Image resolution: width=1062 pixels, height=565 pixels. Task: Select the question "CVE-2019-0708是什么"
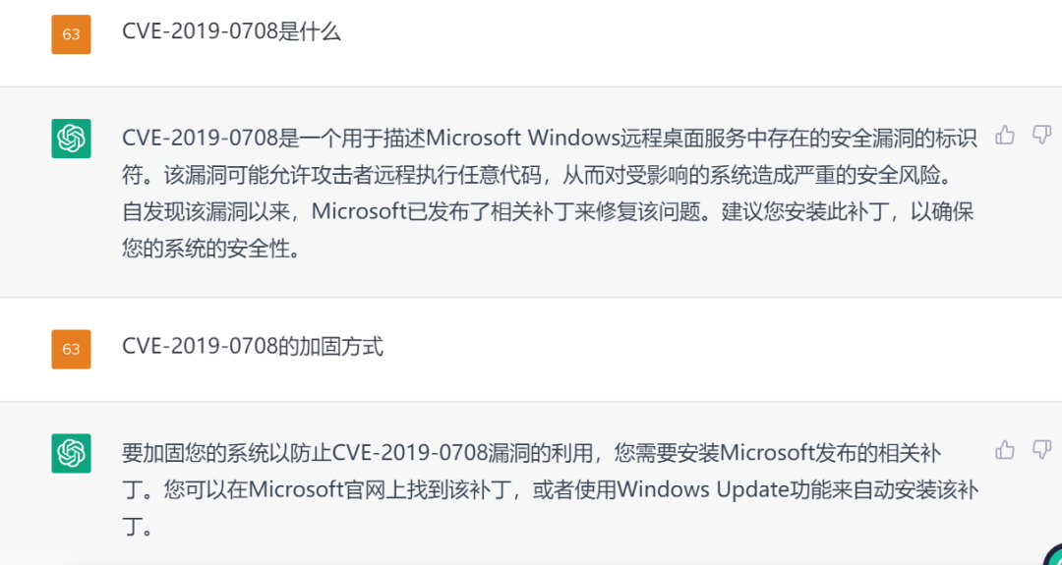point(231,32)
